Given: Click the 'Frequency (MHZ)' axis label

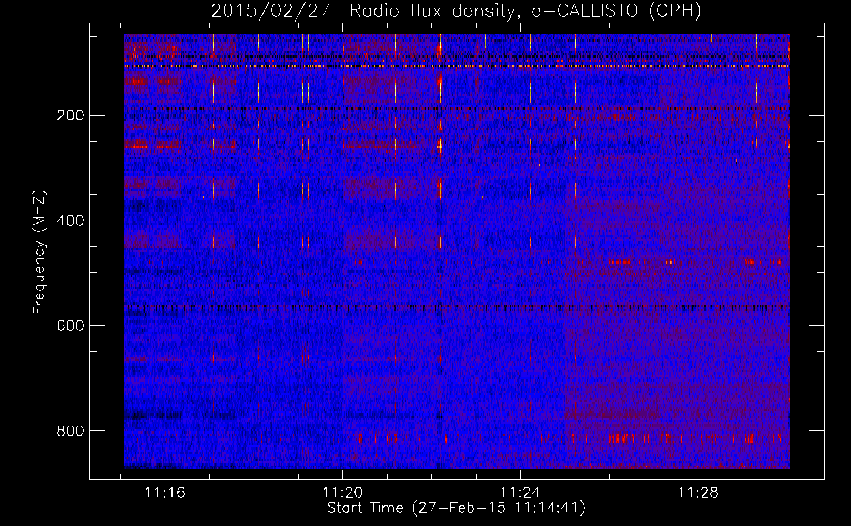Looking at the screenshot, I should [x=39, y=252].
